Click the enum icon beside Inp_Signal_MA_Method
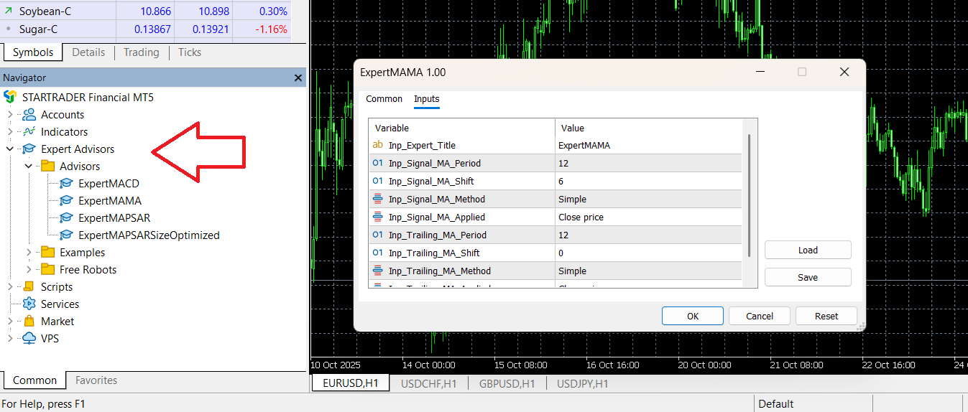 click(378, 199)
